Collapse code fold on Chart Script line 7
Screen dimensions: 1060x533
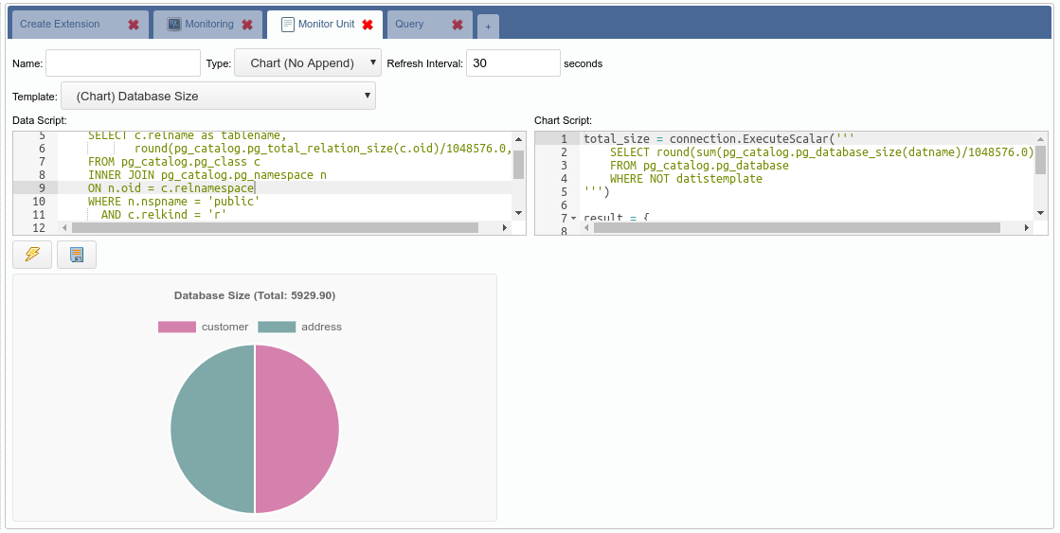coord(573,219)
